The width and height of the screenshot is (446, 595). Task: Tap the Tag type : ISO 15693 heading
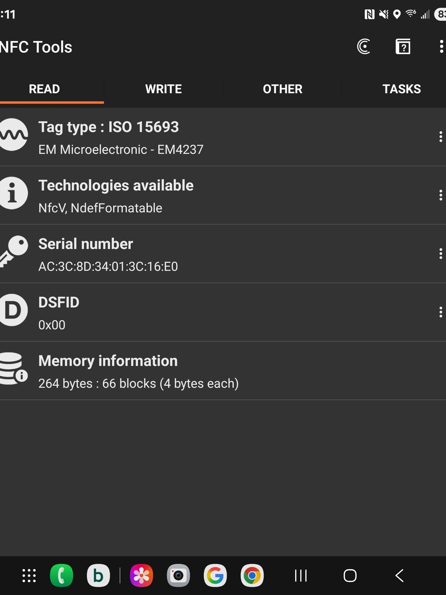(x=108, y=127)
